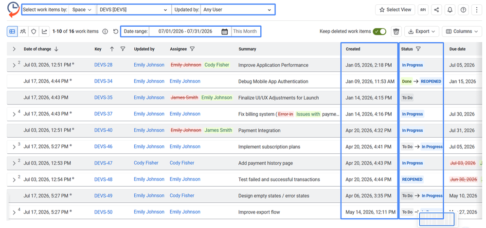Open the API button

click(423, 10)
